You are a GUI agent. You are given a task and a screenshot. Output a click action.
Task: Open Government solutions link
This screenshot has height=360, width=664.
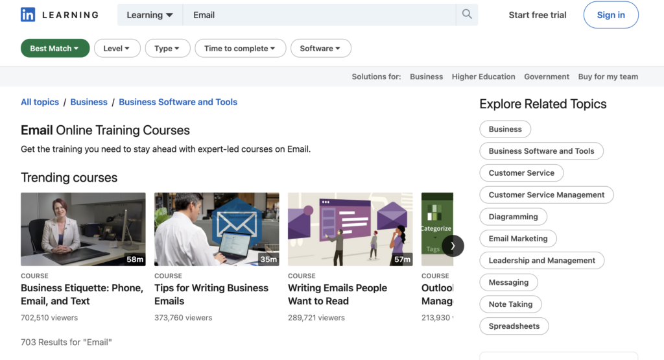(546, 77)
